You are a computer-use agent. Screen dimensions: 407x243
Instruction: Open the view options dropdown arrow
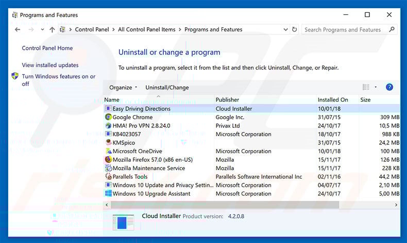click(376, 87)
